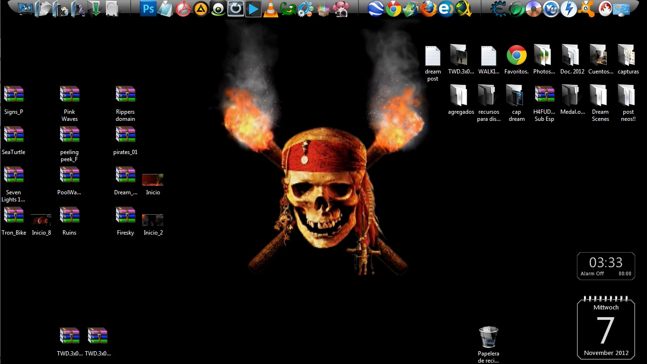The image size is (647, 364).
Task: Open the green gecko dock icon
Action: [288, 9]
